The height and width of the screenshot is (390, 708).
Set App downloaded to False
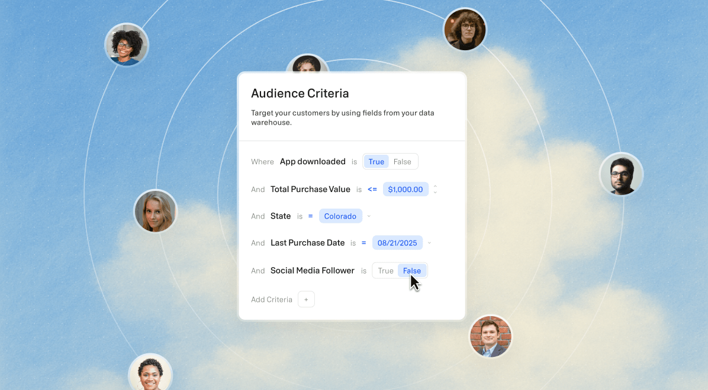(403, 162)
